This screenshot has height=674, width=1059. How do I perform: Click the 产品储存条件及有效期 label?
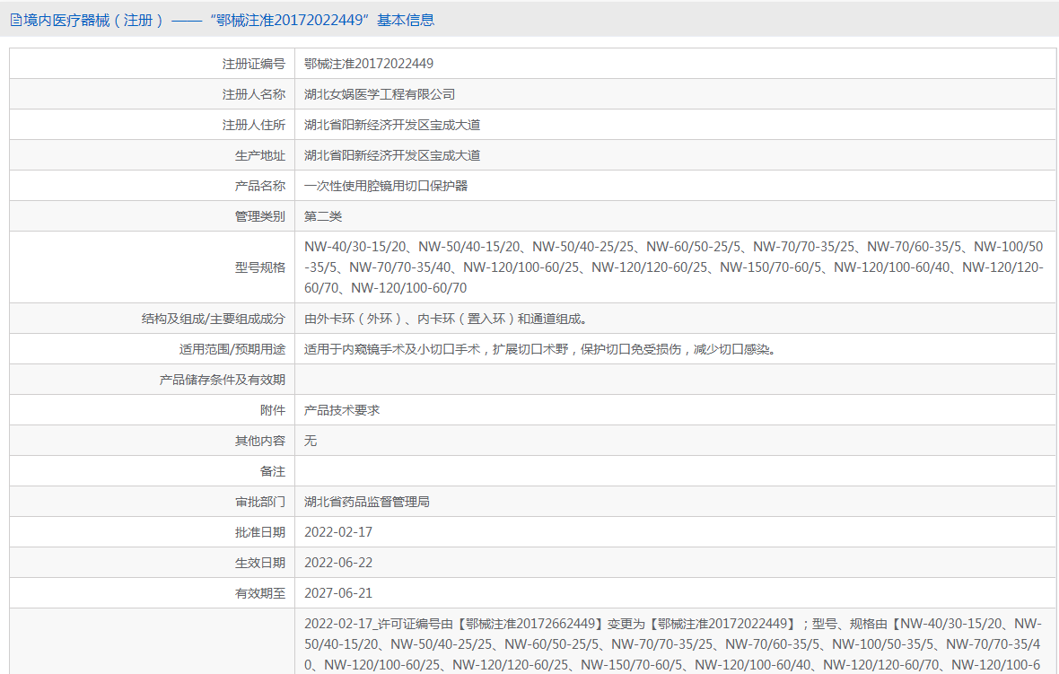pos(223,380)
